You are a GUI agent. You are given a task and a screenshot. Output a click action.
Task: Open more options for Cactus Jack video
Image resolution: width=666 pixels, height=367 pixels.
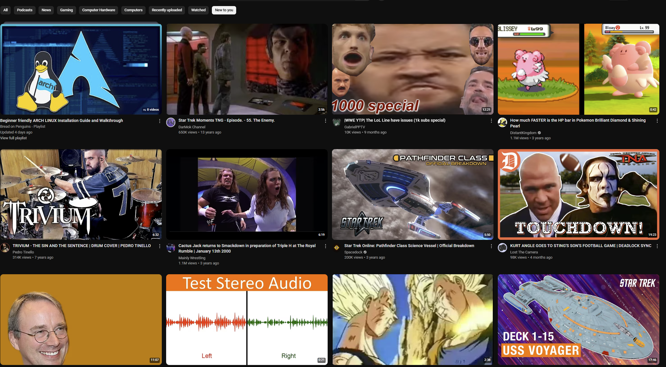[x=325, y=246]
